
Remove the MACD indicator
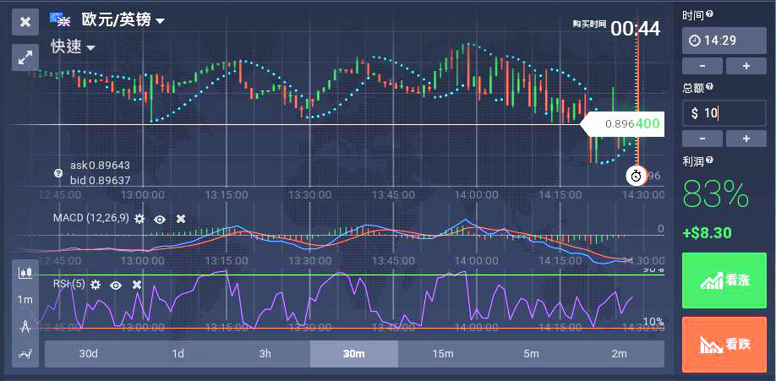[181, 219]
